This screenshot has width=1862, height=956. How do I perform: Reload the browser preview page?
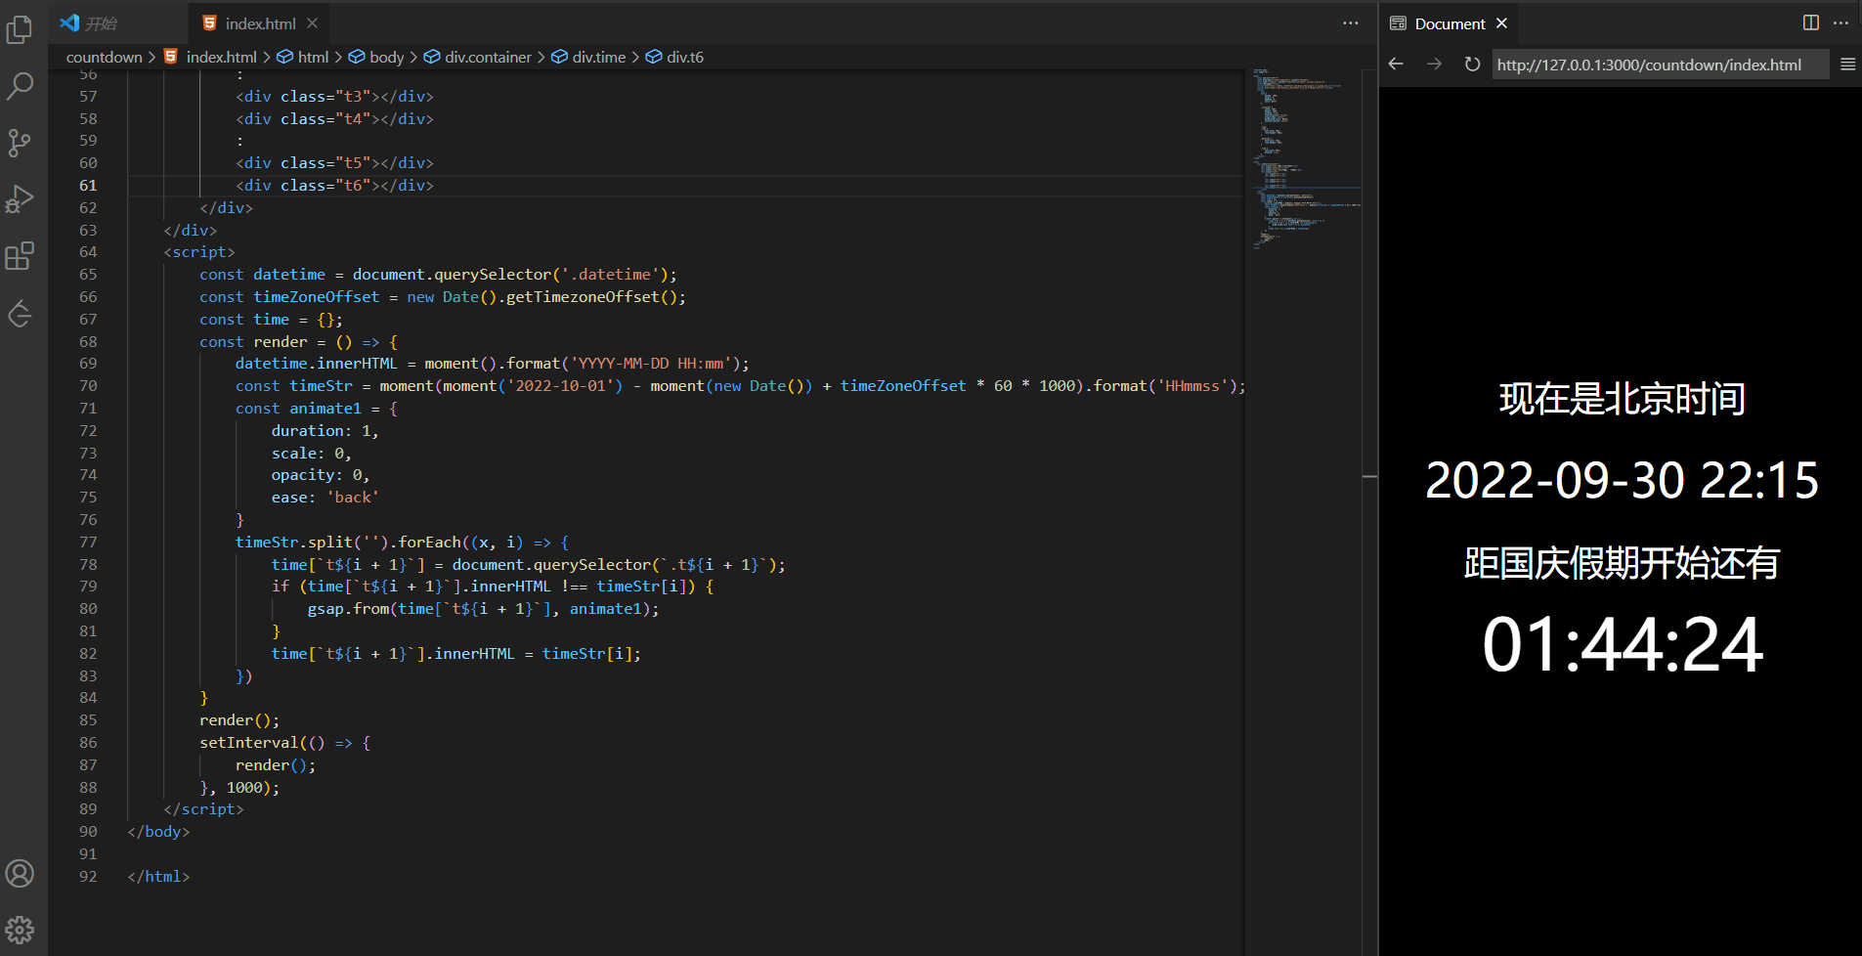(1472, 65)
